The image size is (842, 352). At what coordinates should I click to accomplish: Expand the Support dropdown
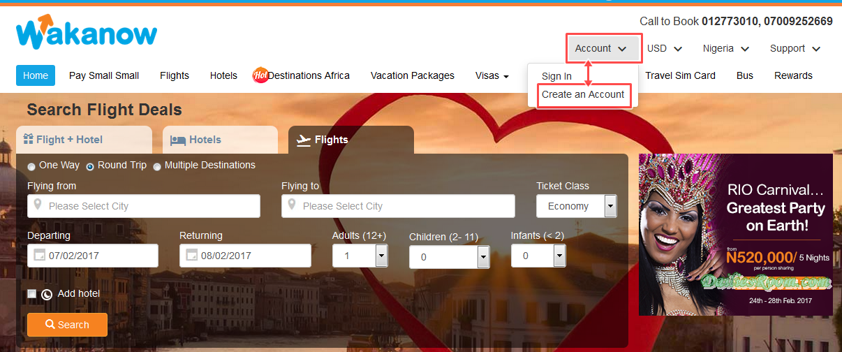click(x=795, y=48)
